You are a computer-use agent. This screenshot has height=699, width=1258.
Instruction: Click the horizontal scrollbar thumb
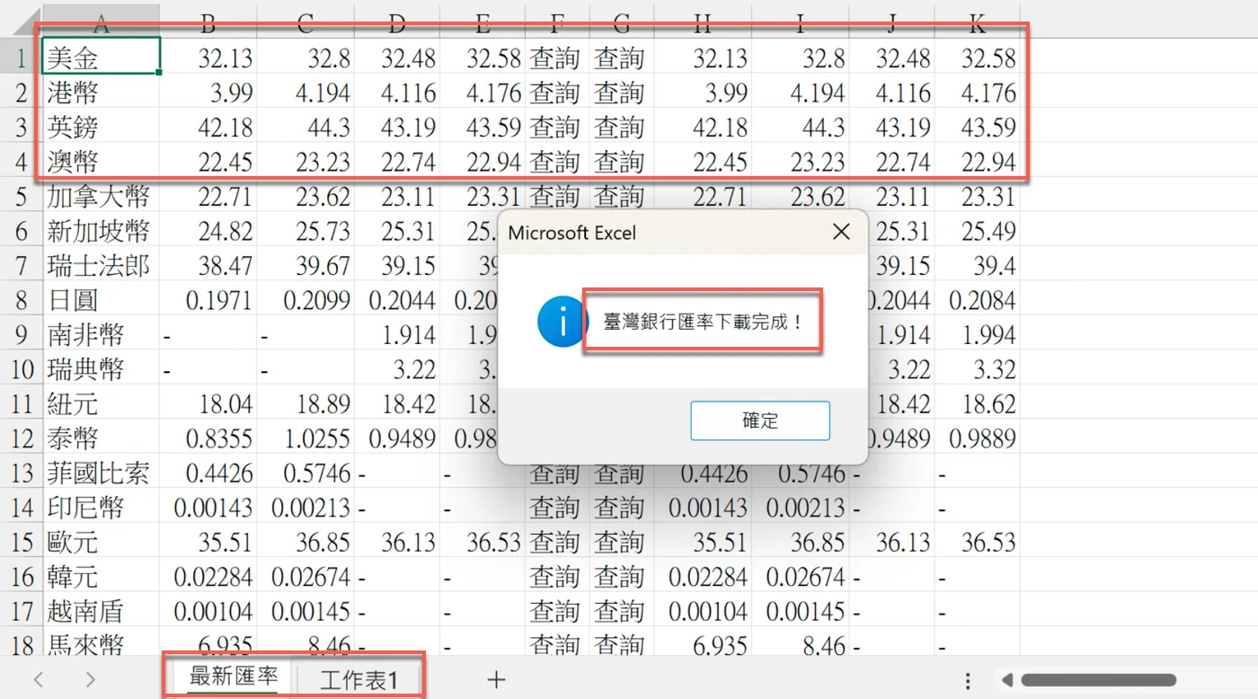coord(1098,680)
